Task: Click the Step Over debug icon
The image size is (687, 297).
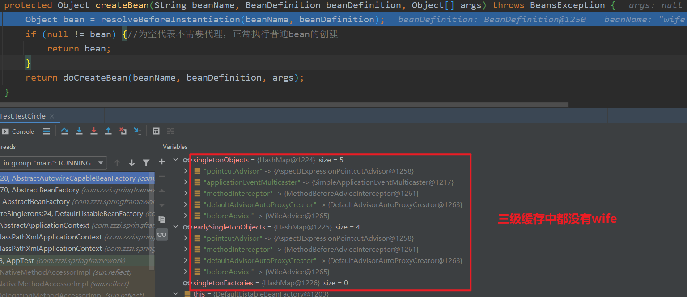Action: [x=65, y=131]
